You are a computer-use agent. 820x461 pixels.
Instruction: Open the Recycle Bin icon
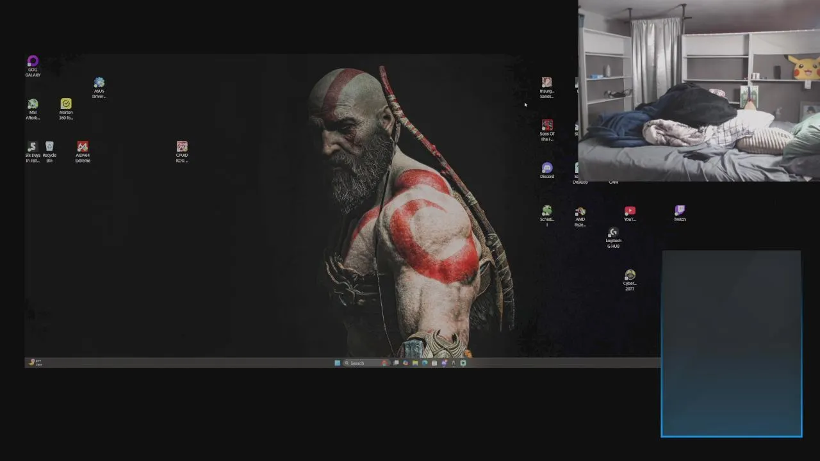49,152
